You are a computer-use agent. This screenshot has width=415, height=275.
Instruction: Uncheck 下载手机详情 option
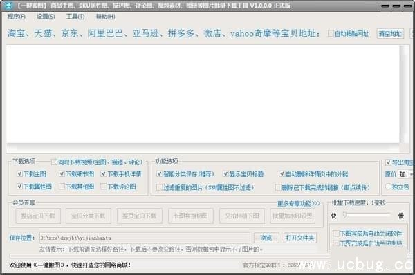(104, 173)
